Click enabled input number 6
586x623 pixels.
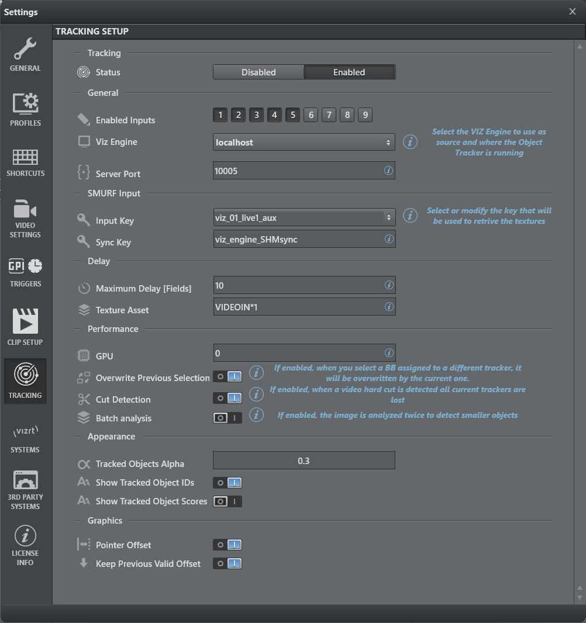[x=311, y=115]
